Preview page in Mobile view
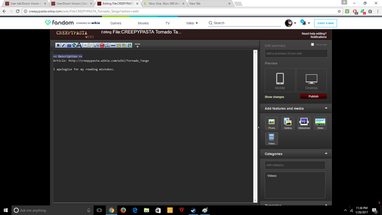The width and height of the screenshot is (382, 215). 280,80
